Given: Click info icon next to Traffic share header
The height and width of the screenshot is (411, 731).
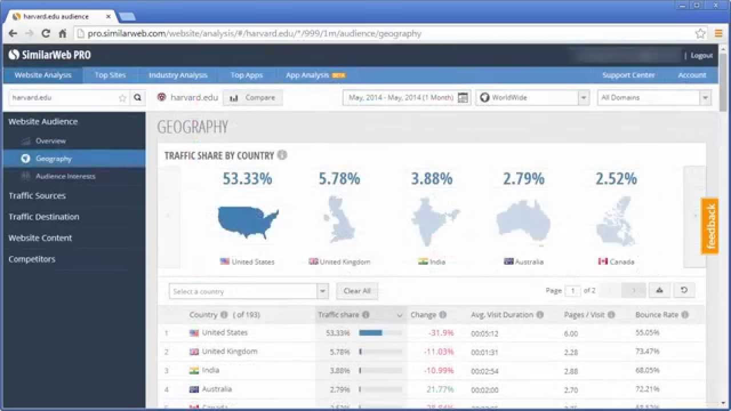Looking at the screenshot, I should 365,315.
